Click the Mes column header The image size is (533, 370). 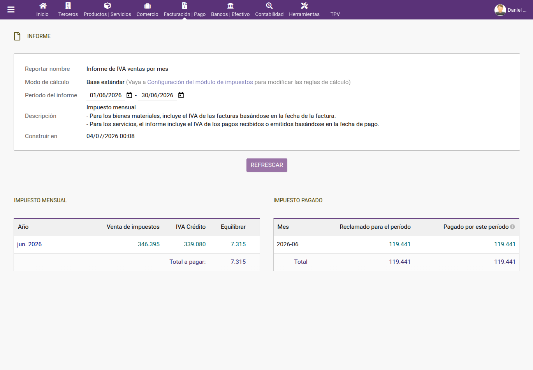coord(283,227)
